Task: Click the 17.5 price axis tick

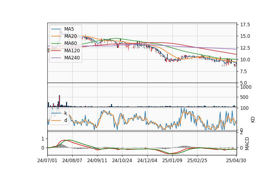Action: 245,25
